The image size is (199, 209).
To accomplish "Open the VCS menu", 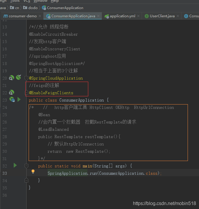I will point(27,1).
